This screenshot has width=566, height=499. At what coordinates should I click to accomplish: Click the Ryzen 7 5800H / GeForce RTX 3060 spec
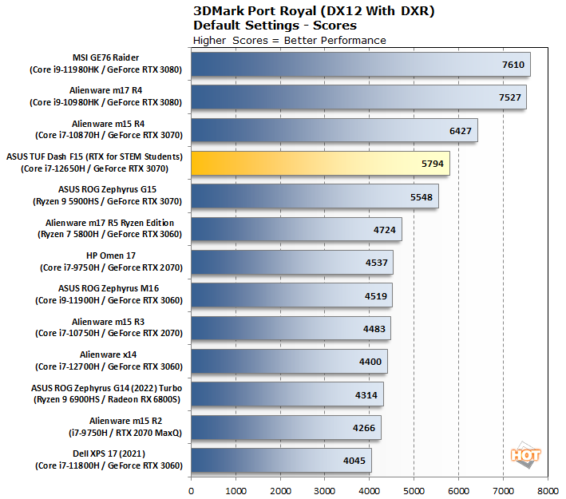pos(109,235)
